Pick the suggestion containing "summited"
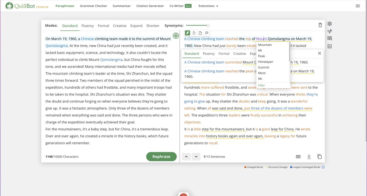 (x=252, y=62)
